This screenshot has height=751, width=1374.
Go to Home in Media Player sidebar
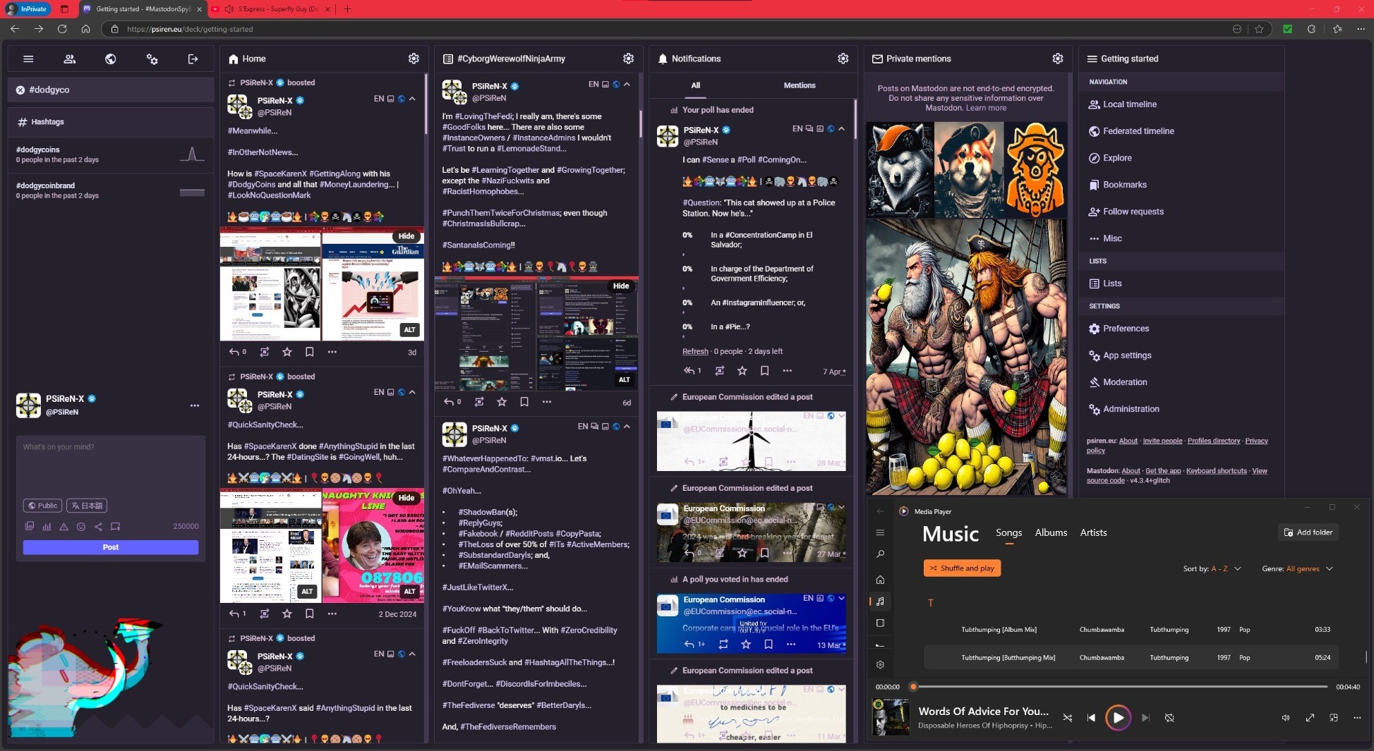click(880, 580)
